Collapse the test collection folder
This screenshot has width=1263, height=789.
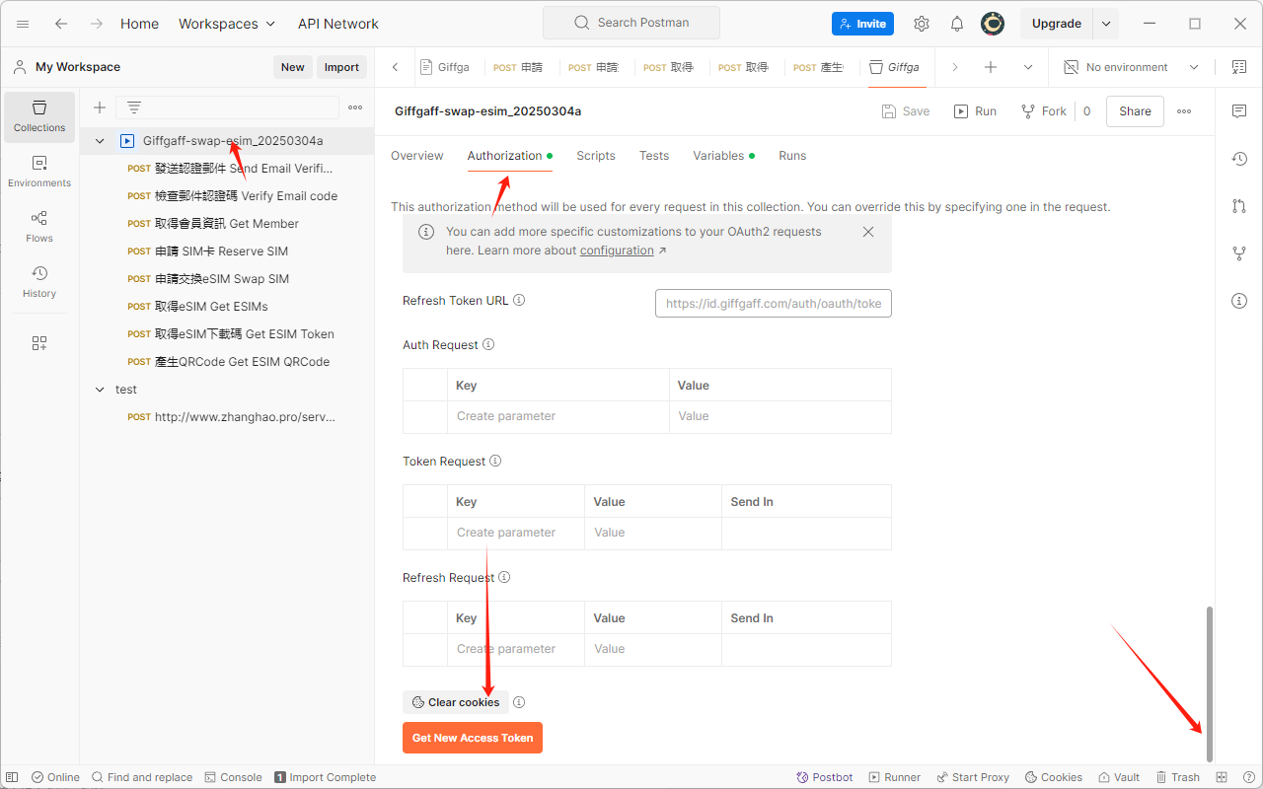tap(100, 390)
